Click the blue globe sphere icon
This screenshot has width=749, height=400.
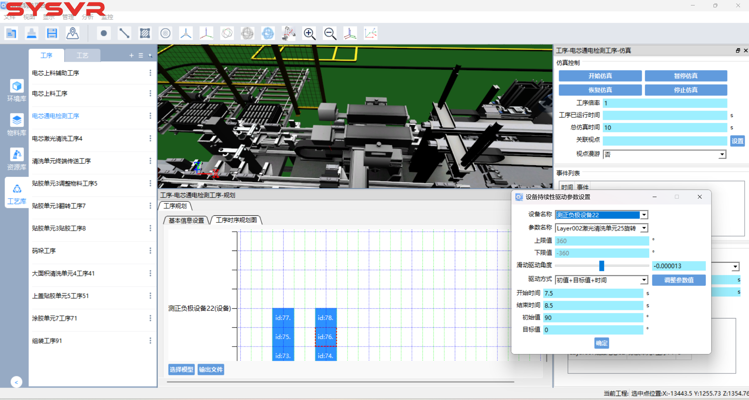tap(268, 34)
